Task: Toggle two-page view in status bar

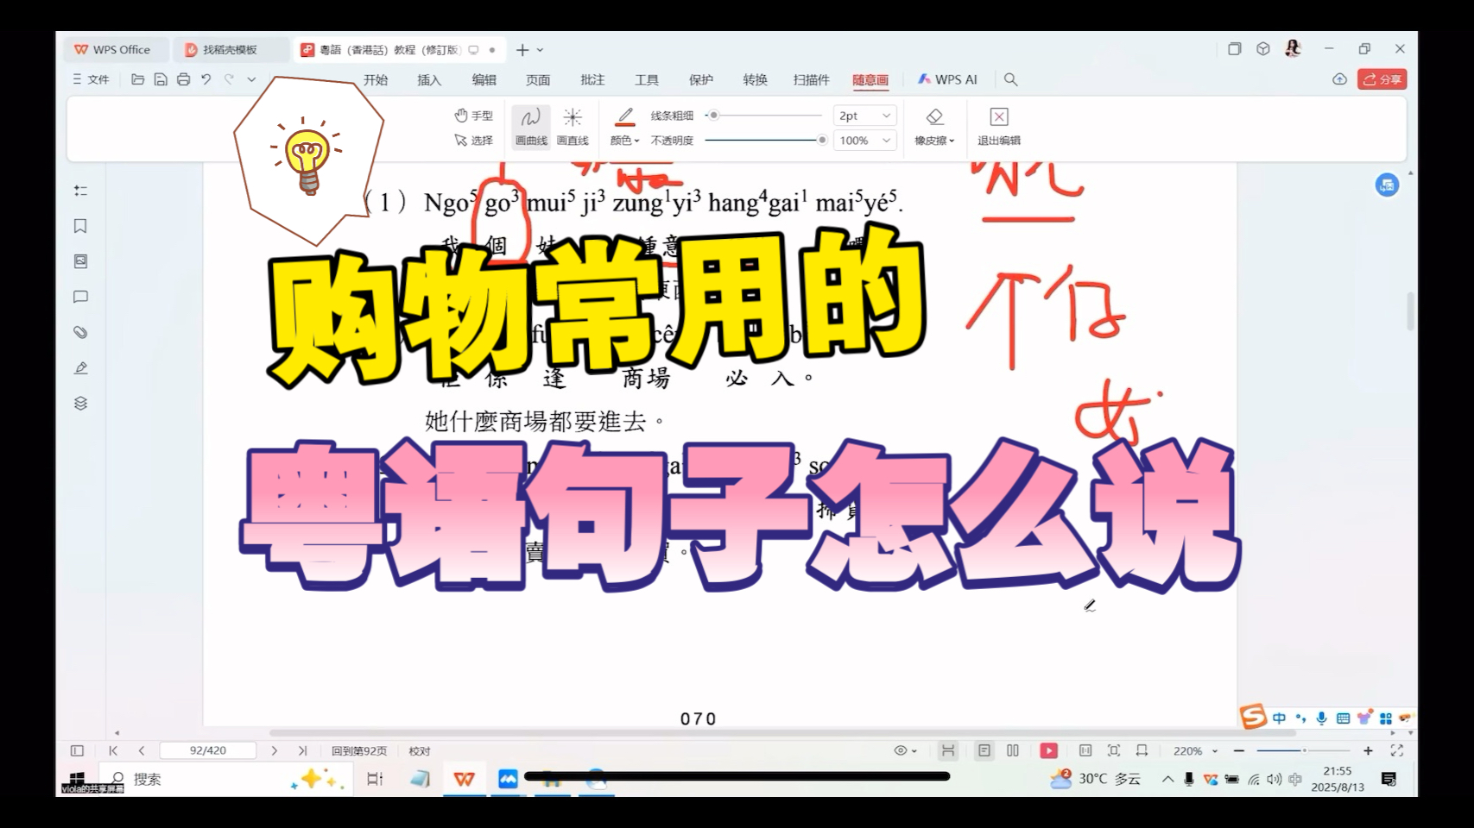Action: tap(1013, 751)
